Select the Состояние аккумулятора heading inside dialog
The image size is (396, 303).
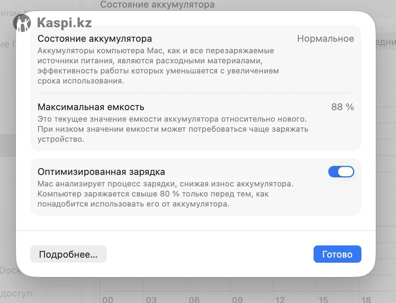[95, 39]
